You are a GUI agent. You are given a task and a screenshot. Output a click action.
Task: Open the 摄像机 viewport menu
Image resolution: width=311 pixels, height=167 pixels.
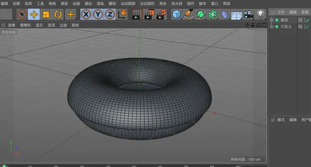[x=25, y=25]
